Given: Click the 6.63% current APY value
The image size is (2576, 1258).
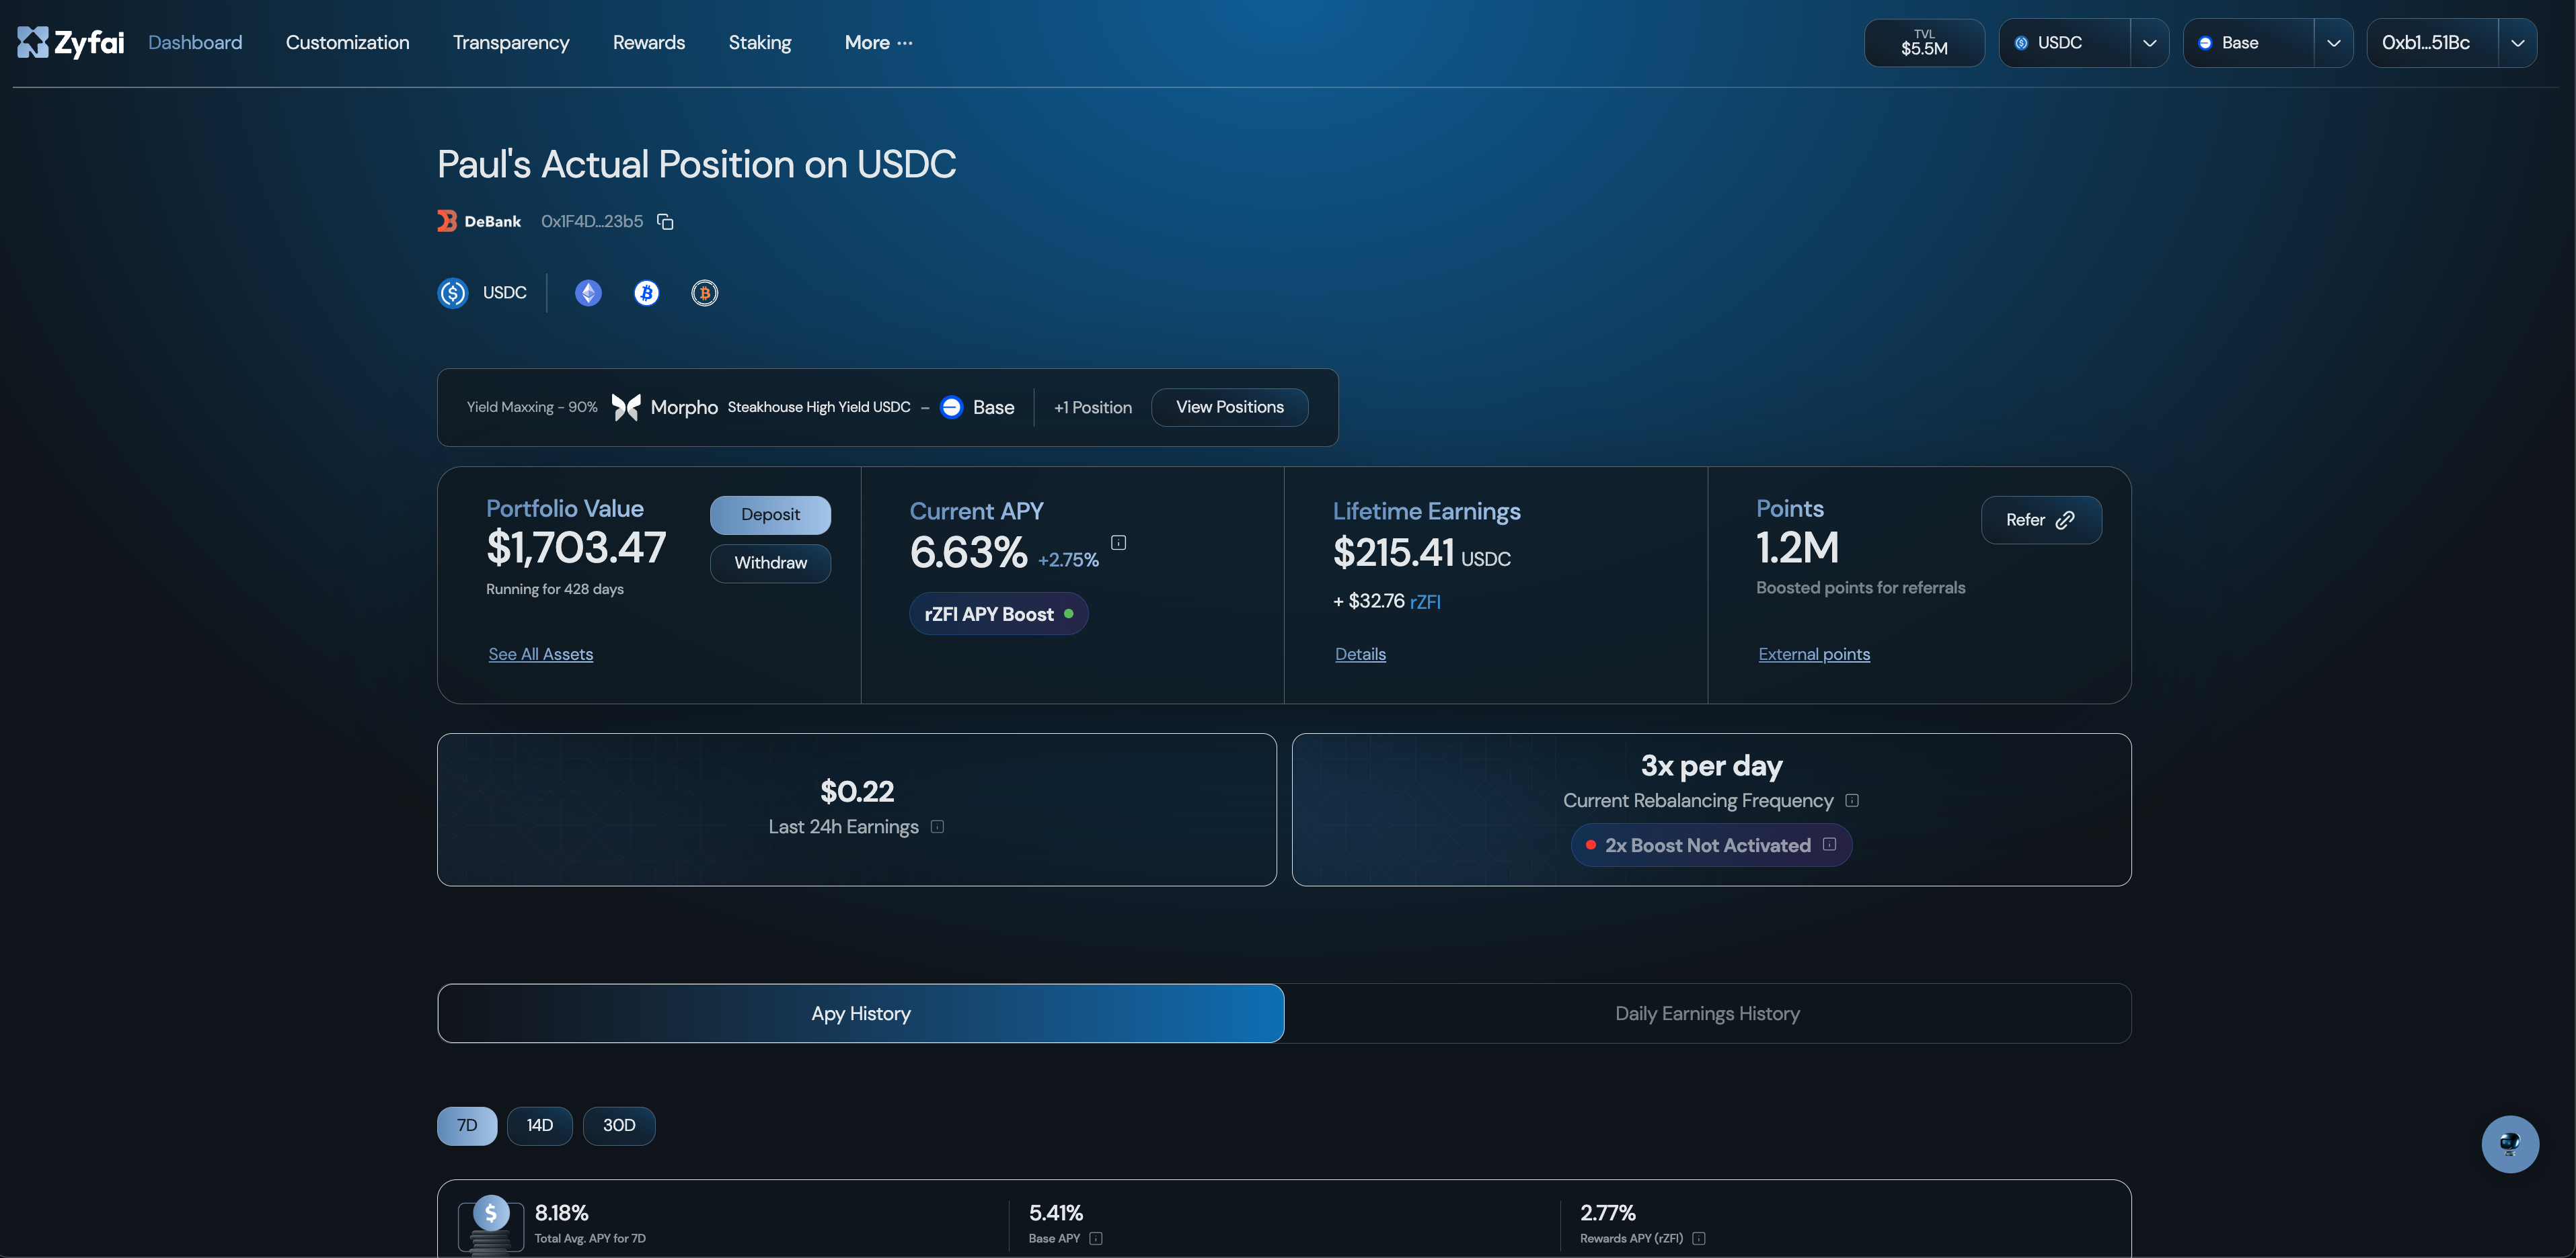Looking at the screenshot, I should [968, 552].
